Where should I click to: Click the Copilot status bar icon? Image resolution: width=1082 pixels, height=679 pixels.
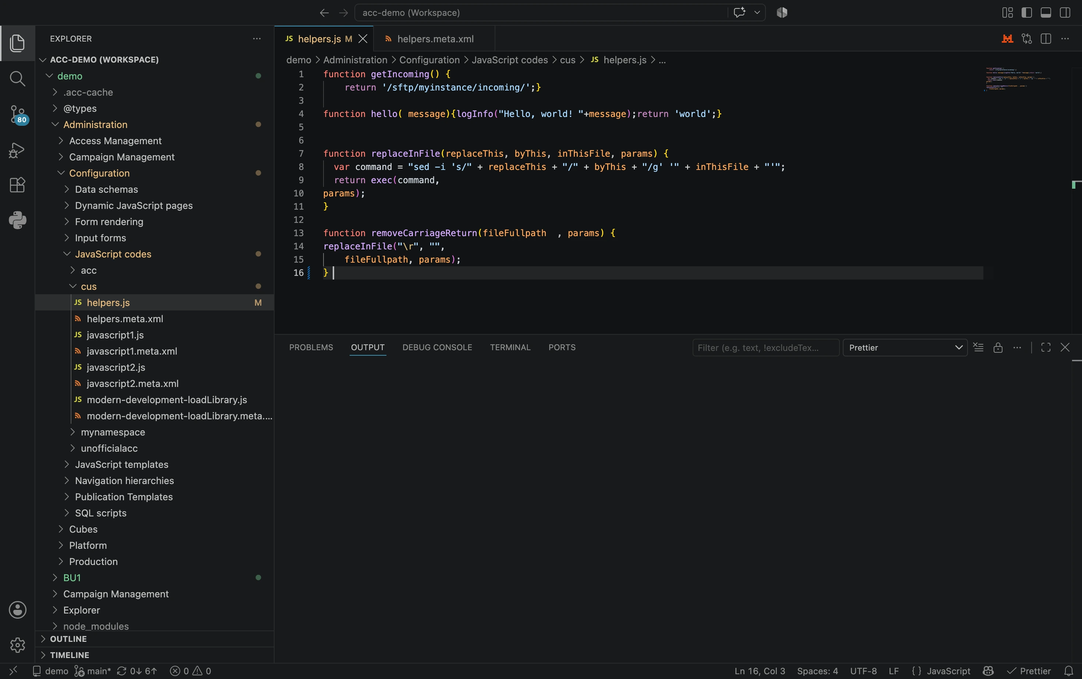point(988,671)
